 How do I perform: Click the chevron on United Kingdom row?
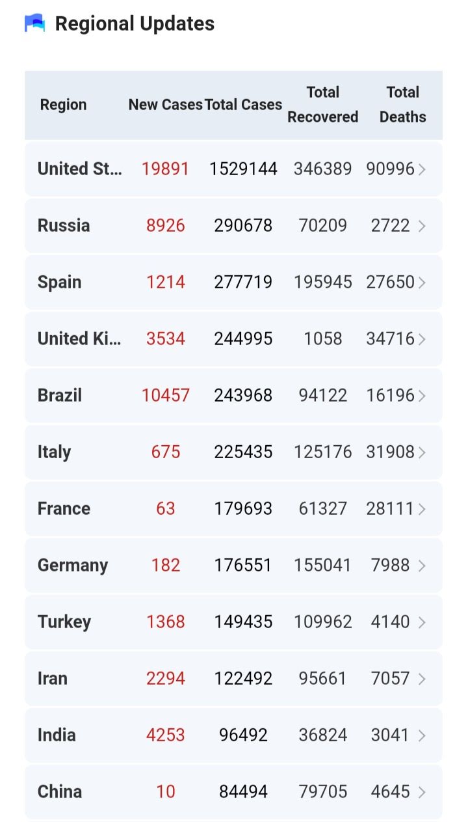click(x=422, y=339)
